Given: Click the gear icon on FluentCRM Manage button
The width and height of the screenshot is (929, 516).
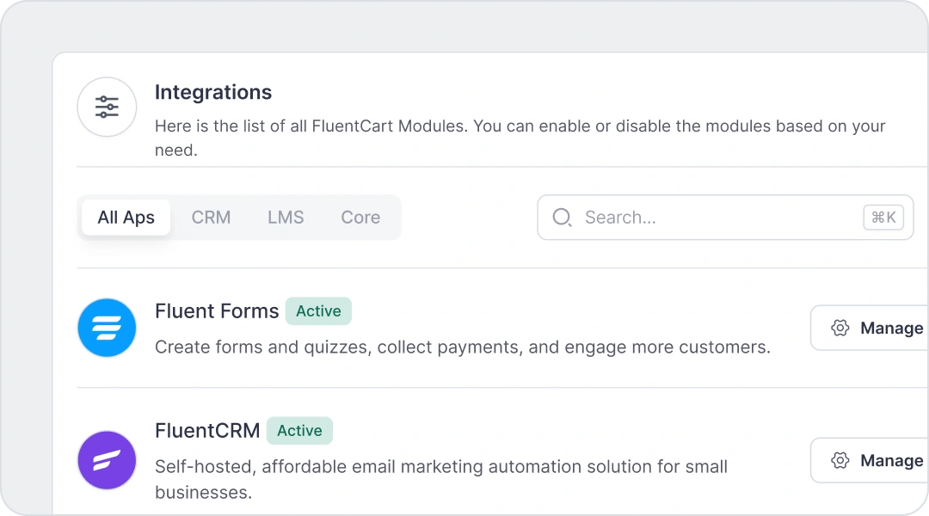Looking at the screenshot, I should pos(838,460).
